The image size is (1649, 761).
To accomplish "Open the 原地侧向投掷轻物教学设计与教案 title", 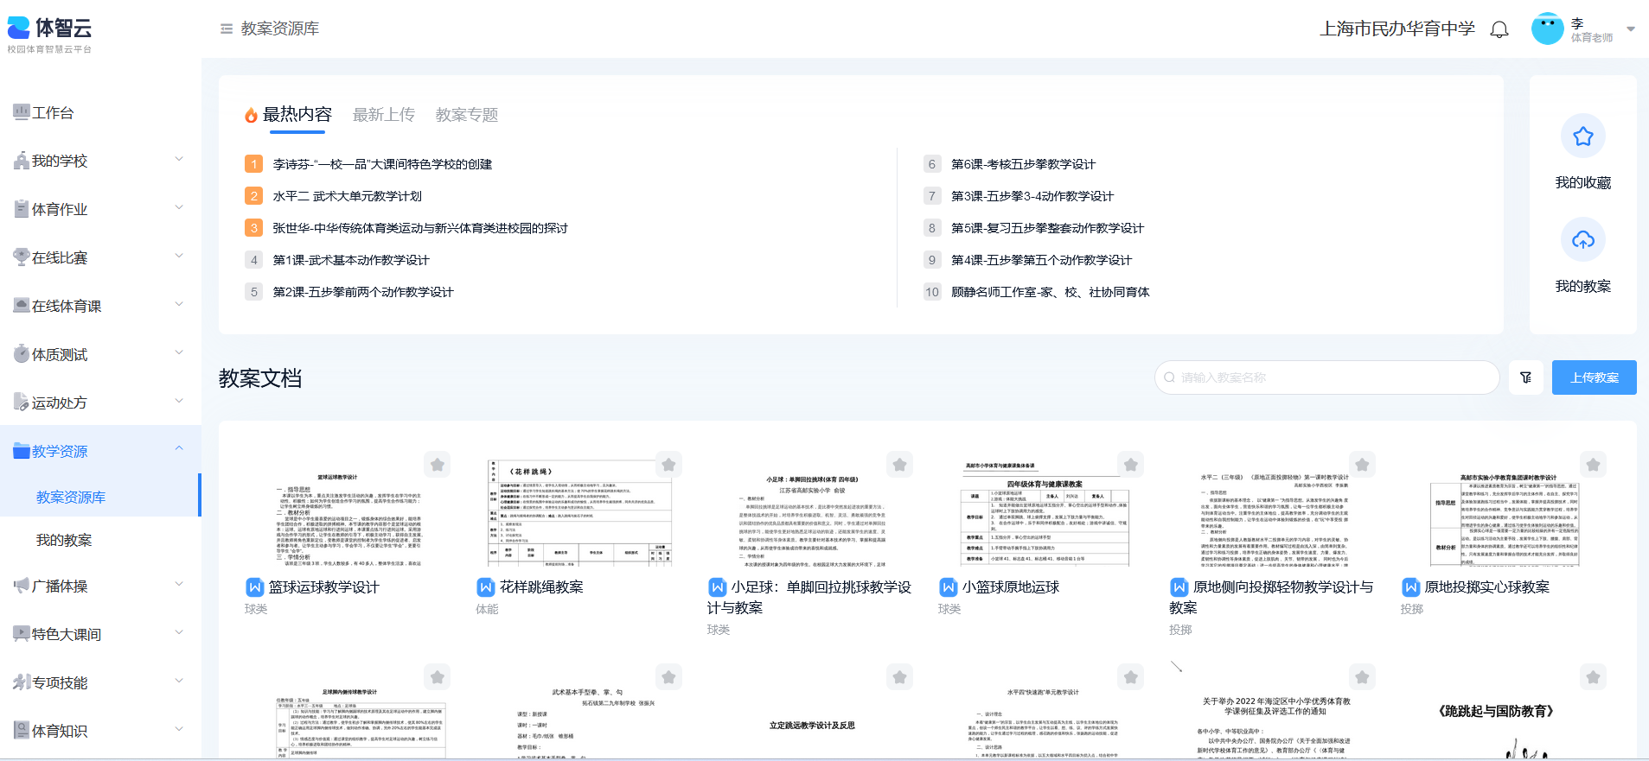I will pyautogui.click(x=1271, y=597).
